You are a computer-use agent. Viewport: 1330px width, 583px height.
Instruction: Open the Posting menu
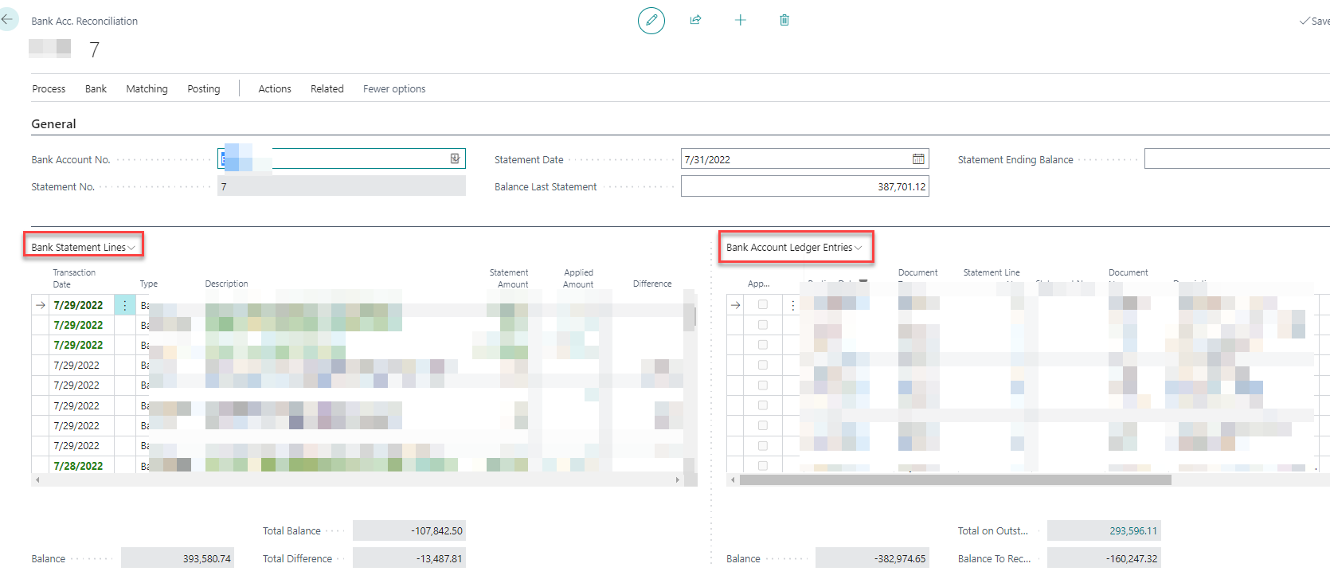tap(203, 88)
